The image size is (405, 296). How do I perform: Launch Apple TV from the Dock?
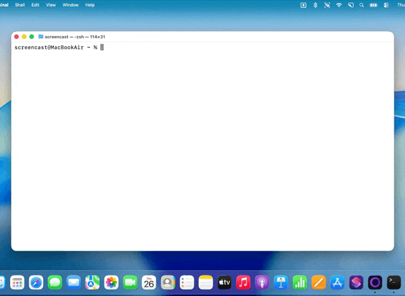225,282
